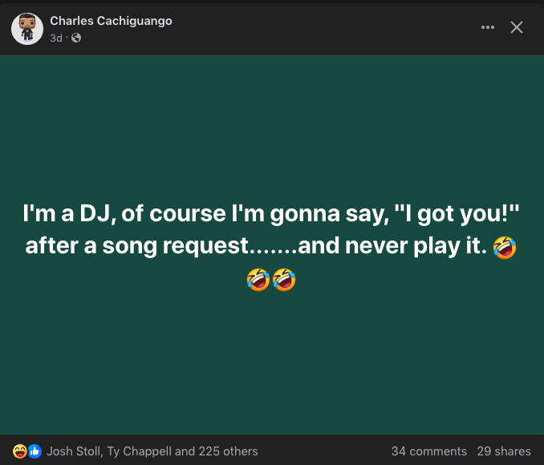
Task: Open the three-dot post options menu
Action: click(488, 27)
